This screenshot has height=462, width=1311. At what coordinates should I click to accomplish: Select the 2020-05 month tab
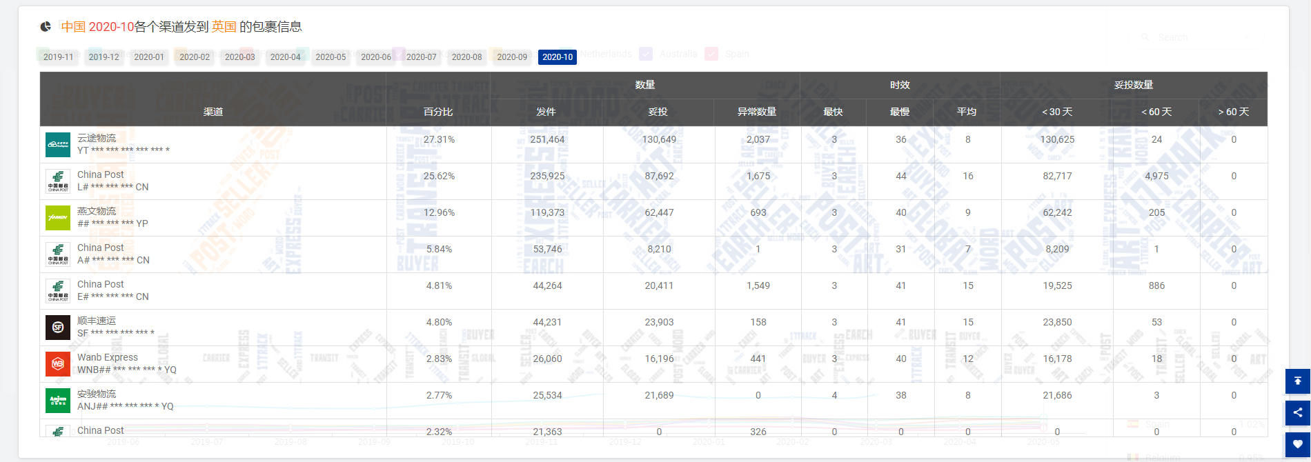point(331,57)
